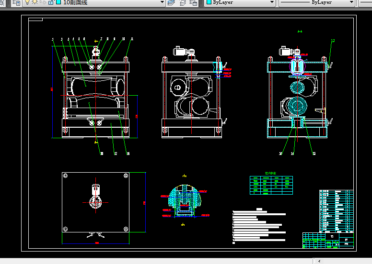
Task: Toggle the freeze-in-viewport layer icon
Action: pyautogui.click(x=43, y=2)
